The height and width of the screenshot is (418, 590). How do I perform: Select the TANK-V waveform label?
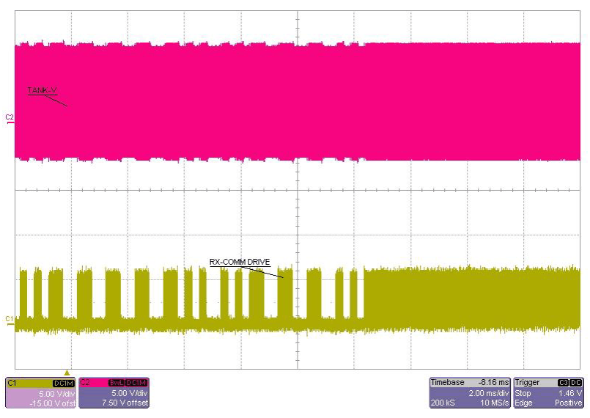click(42, 90)
